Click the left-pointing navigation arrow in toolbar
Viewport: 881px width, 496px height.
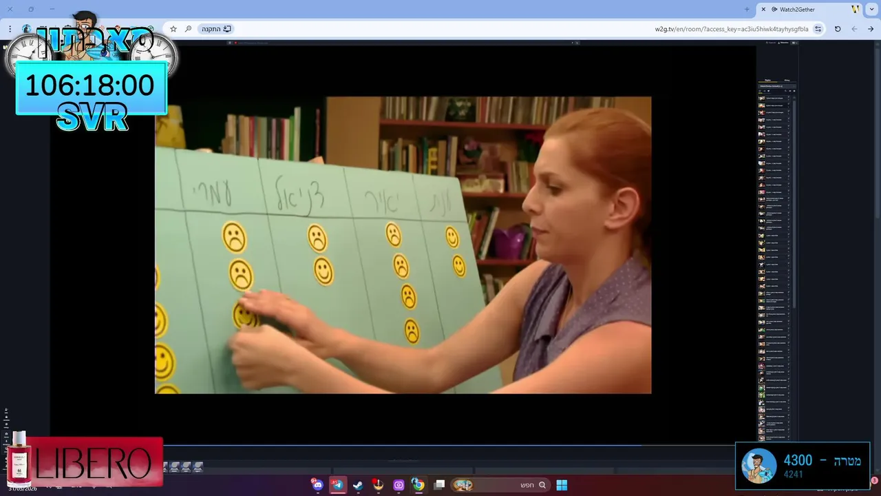pyautogui.click(x=854, y=29)
